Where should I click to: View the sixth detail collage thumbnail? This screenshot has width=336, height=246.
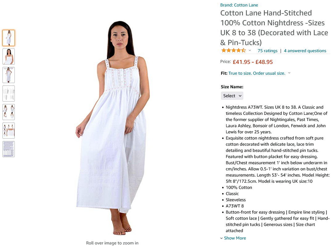[9, 131]
